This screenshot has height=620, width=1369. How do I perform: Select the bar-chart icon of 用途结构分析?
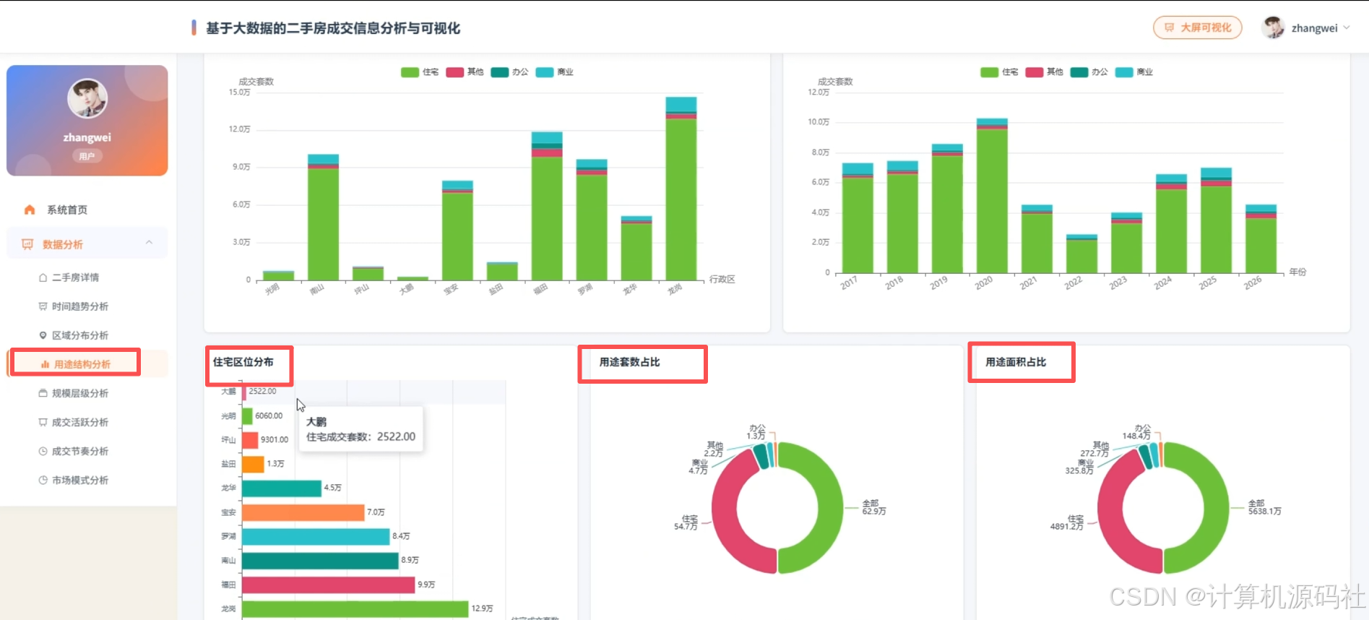(x=45, y=364)
